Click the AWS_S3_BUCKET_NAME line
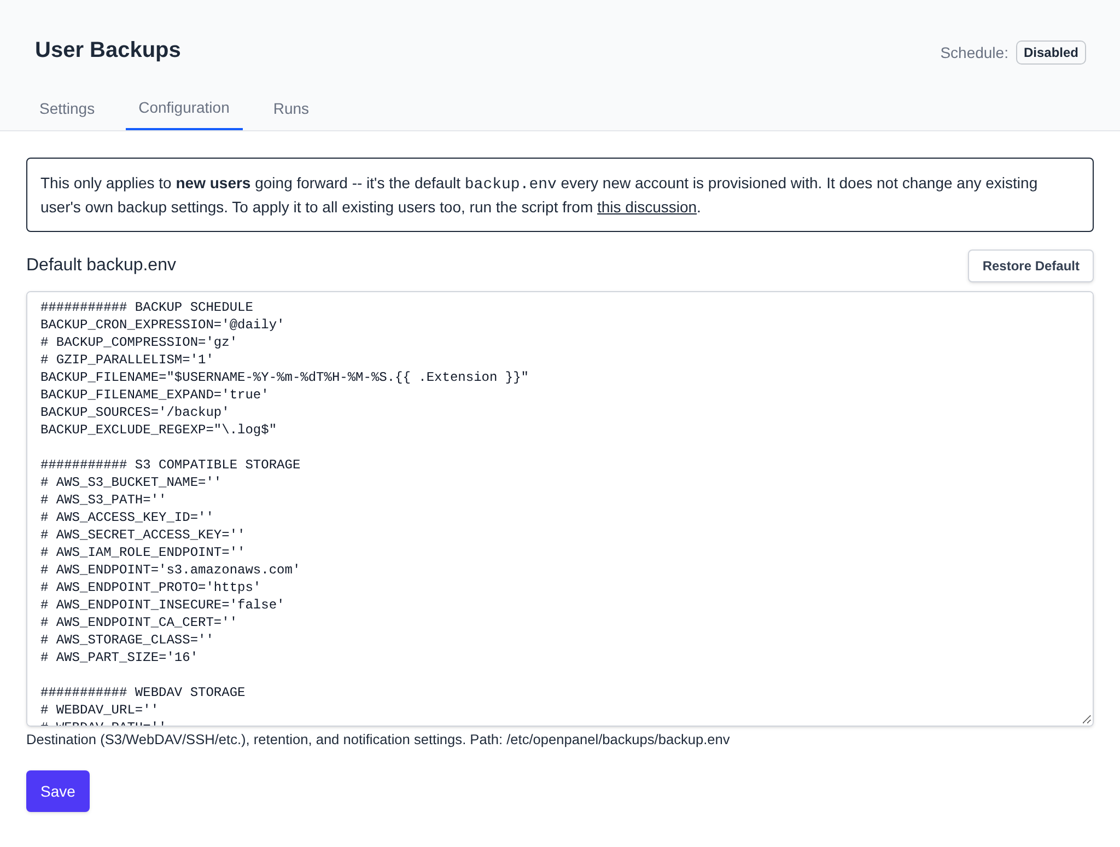This screenshot has height=847, width=1120. [131, 482]
